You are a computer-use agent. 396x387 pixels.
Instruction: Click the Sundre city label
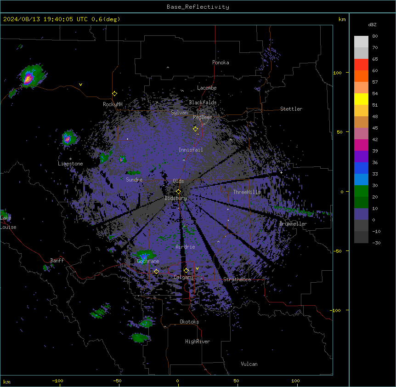[x=134, y=180]
